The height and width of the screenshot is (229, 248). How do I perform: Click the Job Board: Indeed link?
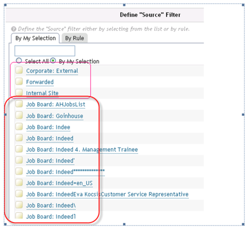tap(50, 139)
